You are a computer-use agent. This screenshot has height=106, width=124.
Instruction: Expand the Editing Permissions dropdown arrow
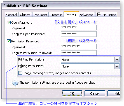(x=117, y=66)
